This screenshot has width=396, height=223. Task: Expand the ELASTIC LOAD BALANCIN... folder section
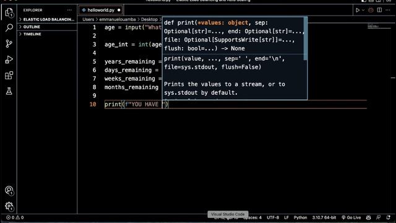pos(47,19)
